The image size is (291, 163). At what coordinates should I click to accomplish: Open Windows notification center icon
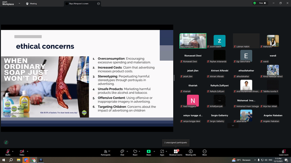286,160
